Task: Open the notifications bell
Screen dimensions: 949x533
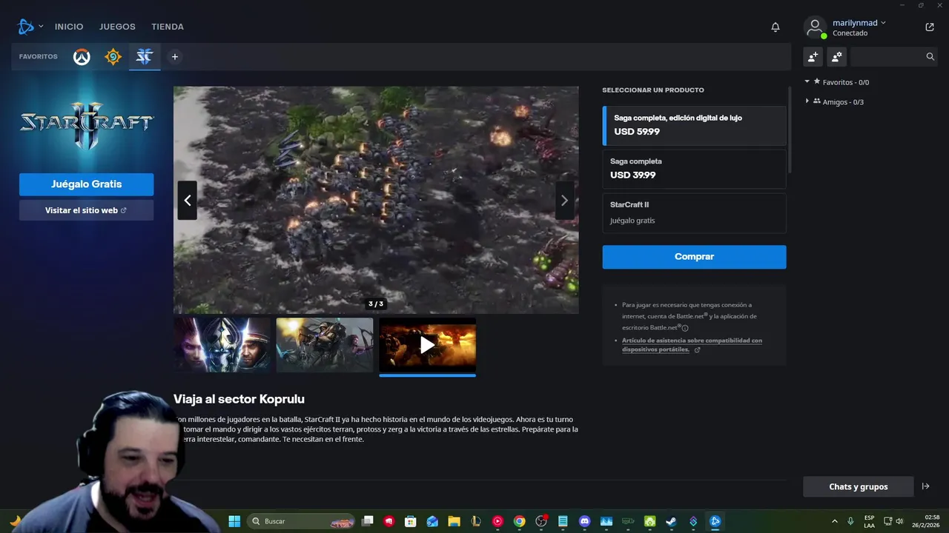Action: tap(776, 27)
